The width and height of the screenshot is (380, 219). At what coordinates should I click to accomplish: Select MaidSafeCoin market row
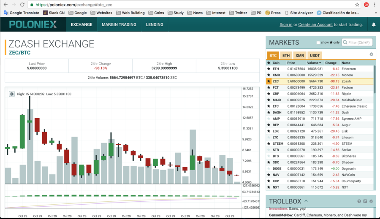(320, 100)
